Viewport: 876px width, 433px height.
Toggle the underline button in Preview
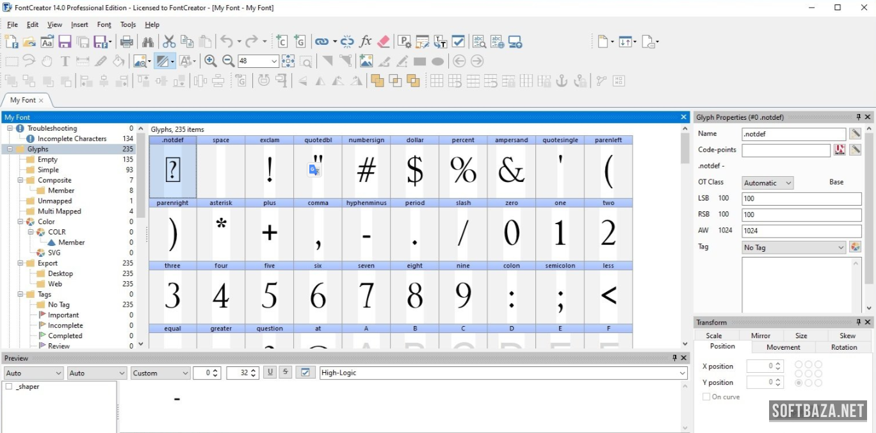[270, 372]
